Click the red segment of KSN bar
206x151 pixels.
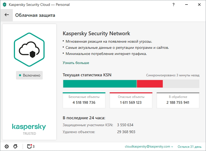coord(150,84)
